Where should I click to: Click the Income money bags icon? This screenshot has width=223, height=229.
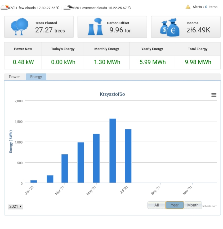pos(170,27)
